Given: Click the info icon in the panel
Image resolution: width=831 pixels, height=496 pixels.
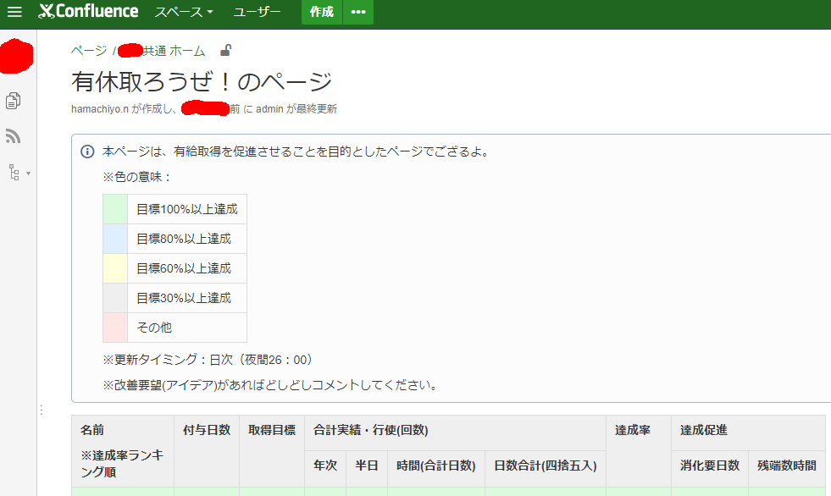Looking at the screenshot, I should [x=87, y=152].
